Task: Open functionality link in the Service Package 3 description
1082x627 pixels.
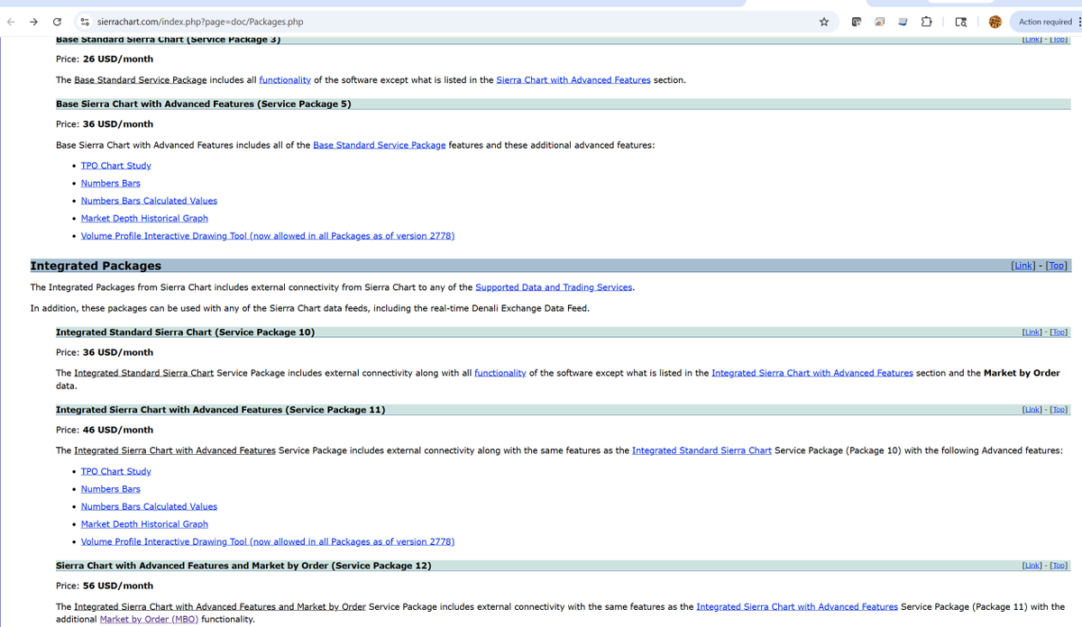Action: [x=285, y=80]
